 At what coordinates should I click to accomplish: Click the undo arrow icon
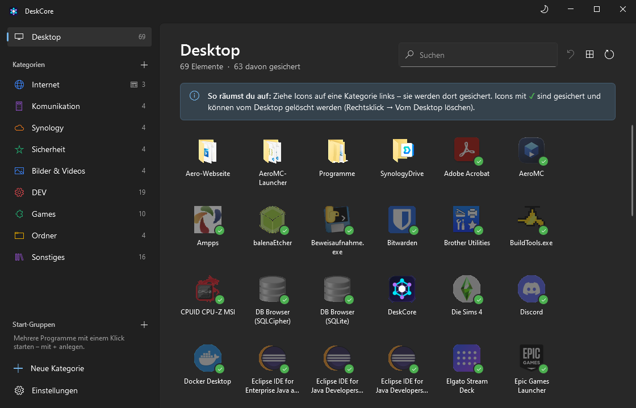(571, 54)
